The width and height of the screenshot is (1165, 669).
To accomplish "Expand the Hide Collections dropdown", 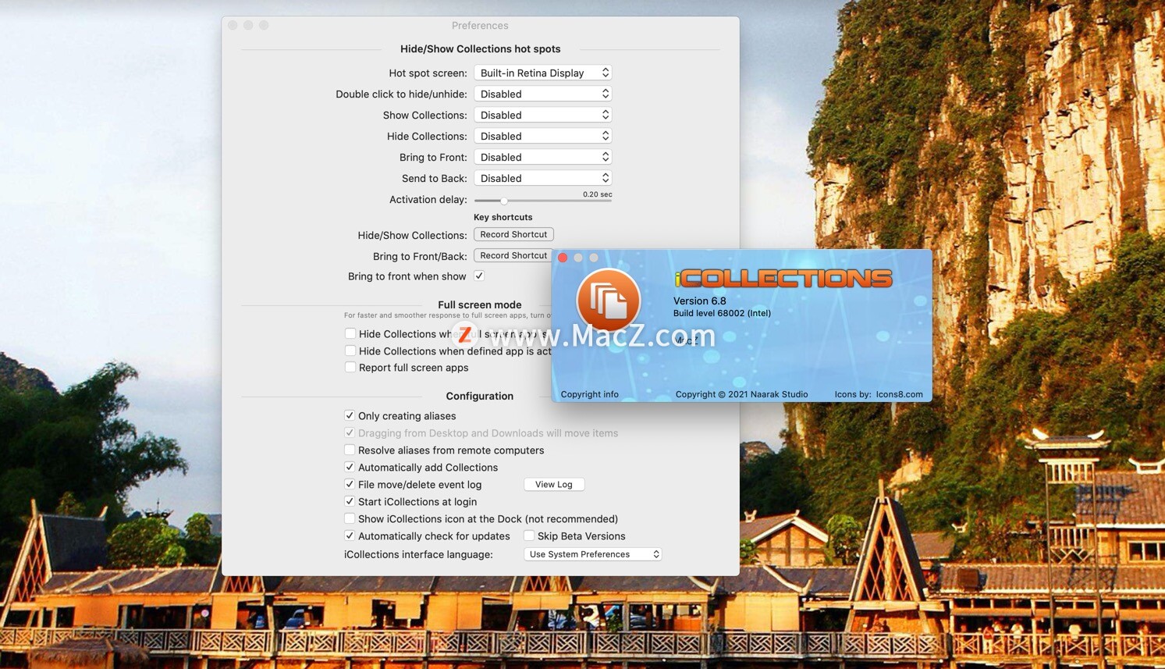I will (x=542, y=136).
